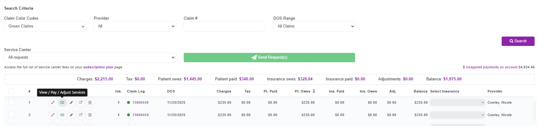Click the pencil edit icon for claim 13688459
The image size is (537, 126).
point(71,115)
